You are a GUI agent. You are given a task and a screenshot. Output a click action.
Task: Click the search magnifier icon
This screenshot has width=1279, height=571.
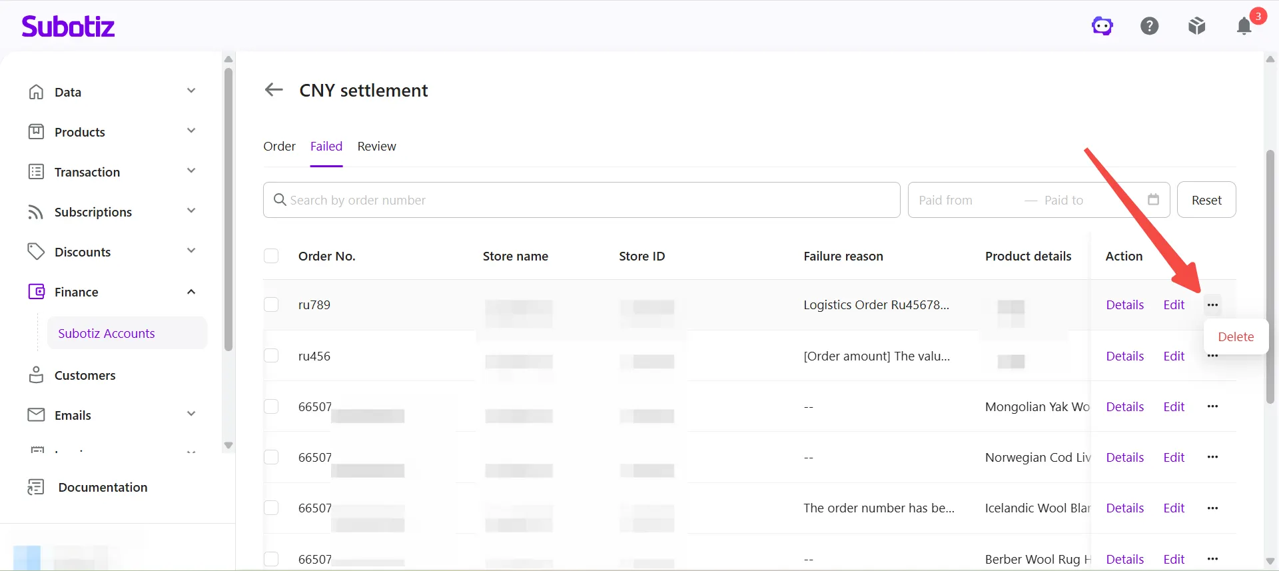(280, 200)
